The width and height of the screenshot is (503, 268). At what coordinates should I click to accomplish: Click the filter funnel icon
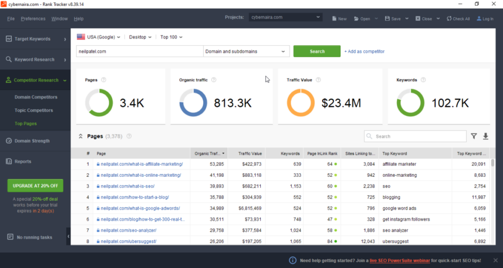tap(474, 136)
